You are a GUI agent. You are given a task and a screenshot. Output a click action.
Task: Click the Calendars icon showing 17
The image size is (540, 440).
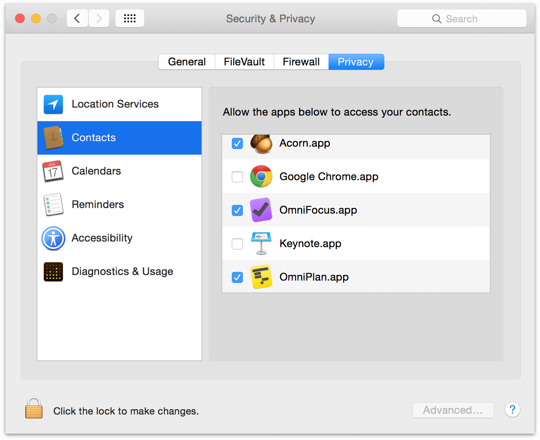click(x=53, y=171)
